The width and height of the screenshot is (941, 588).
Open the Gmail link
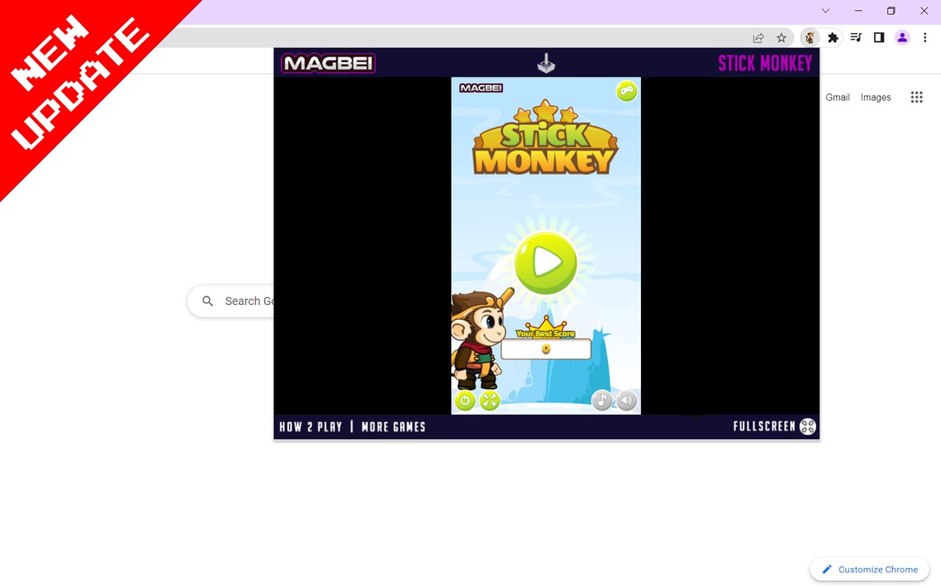837,97
